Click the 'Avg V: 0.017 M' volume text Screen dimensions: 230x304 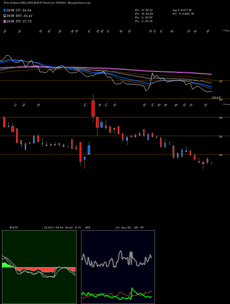pyautogui.click(x=182, y=10)
